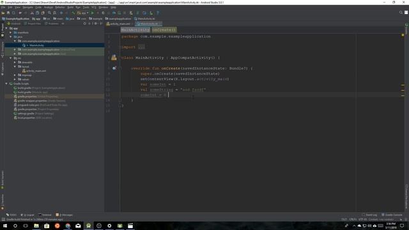Viewport: 409px width, 230px height.
Task: Select ExampleApplication in navigation breadcrumb
Action: (15, 19)
